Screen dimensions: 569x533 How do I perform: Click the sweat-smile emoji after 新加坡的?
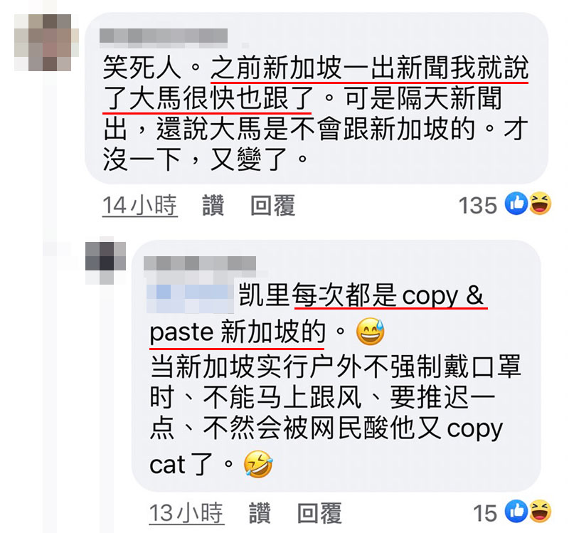(x=370, y=331)
